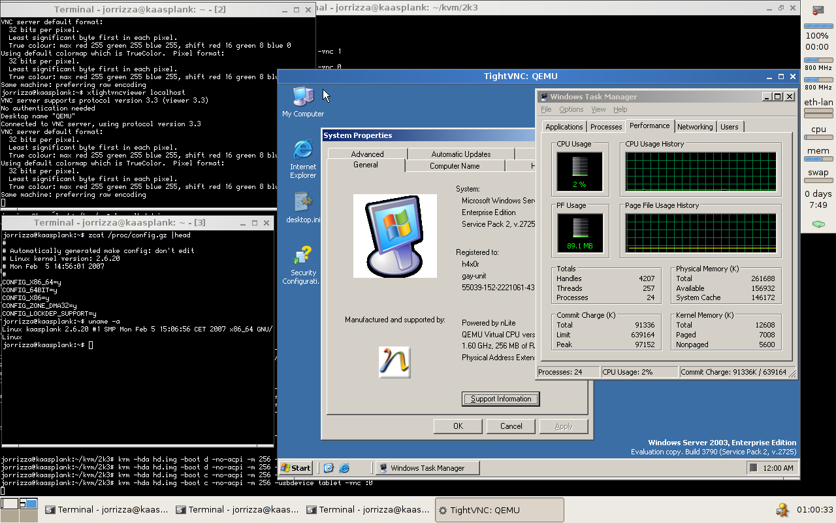Screen dimensions: 836x523
Task: Switch to the Computer Name tab
Action: point(455,166)
